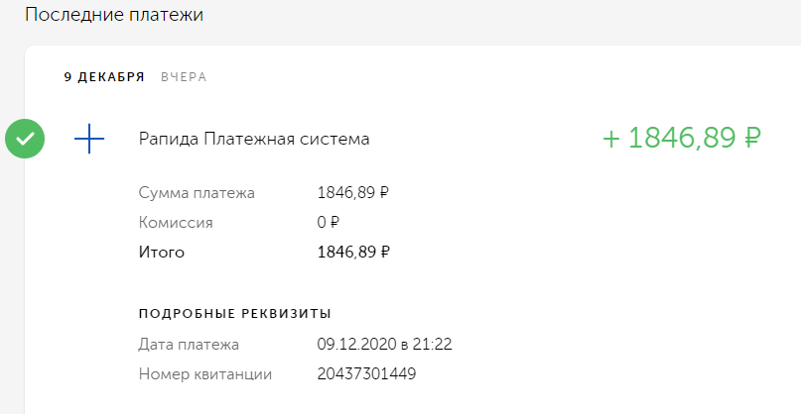This screenshot has height=414, width=801.
Task: Click the 9 ДЕКАБРЯ date label
Action: pos(104,77)
